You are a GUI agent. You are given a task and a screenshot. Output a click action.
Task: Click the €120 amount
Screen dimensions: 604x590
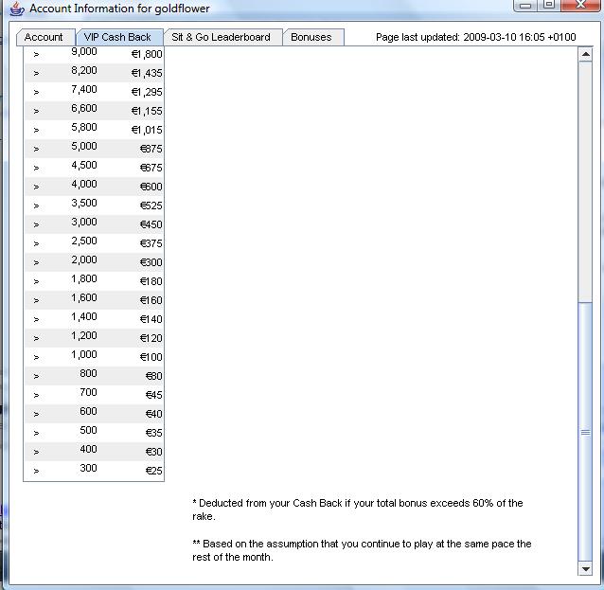click(151, 338)
